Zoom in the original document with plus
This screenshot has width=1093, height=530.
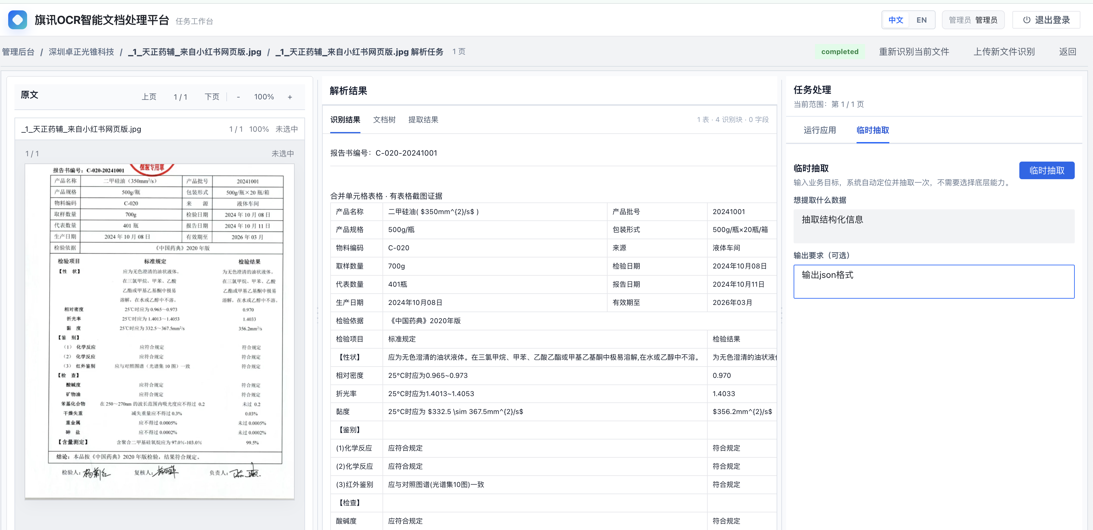pyautogui.click(x=290, y=97)
